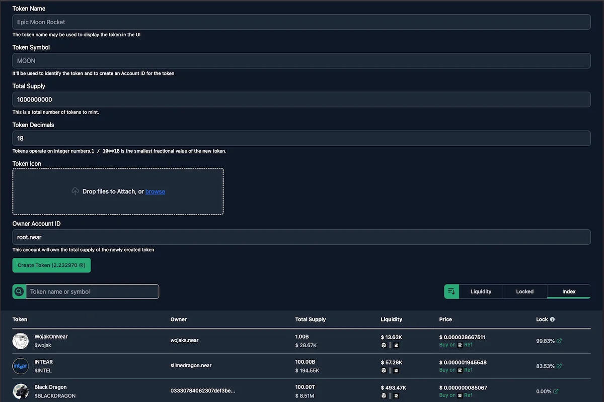Switch to the Liquidity tab
The height and width of the screenshot is (402, 604).
pos(481,291)
